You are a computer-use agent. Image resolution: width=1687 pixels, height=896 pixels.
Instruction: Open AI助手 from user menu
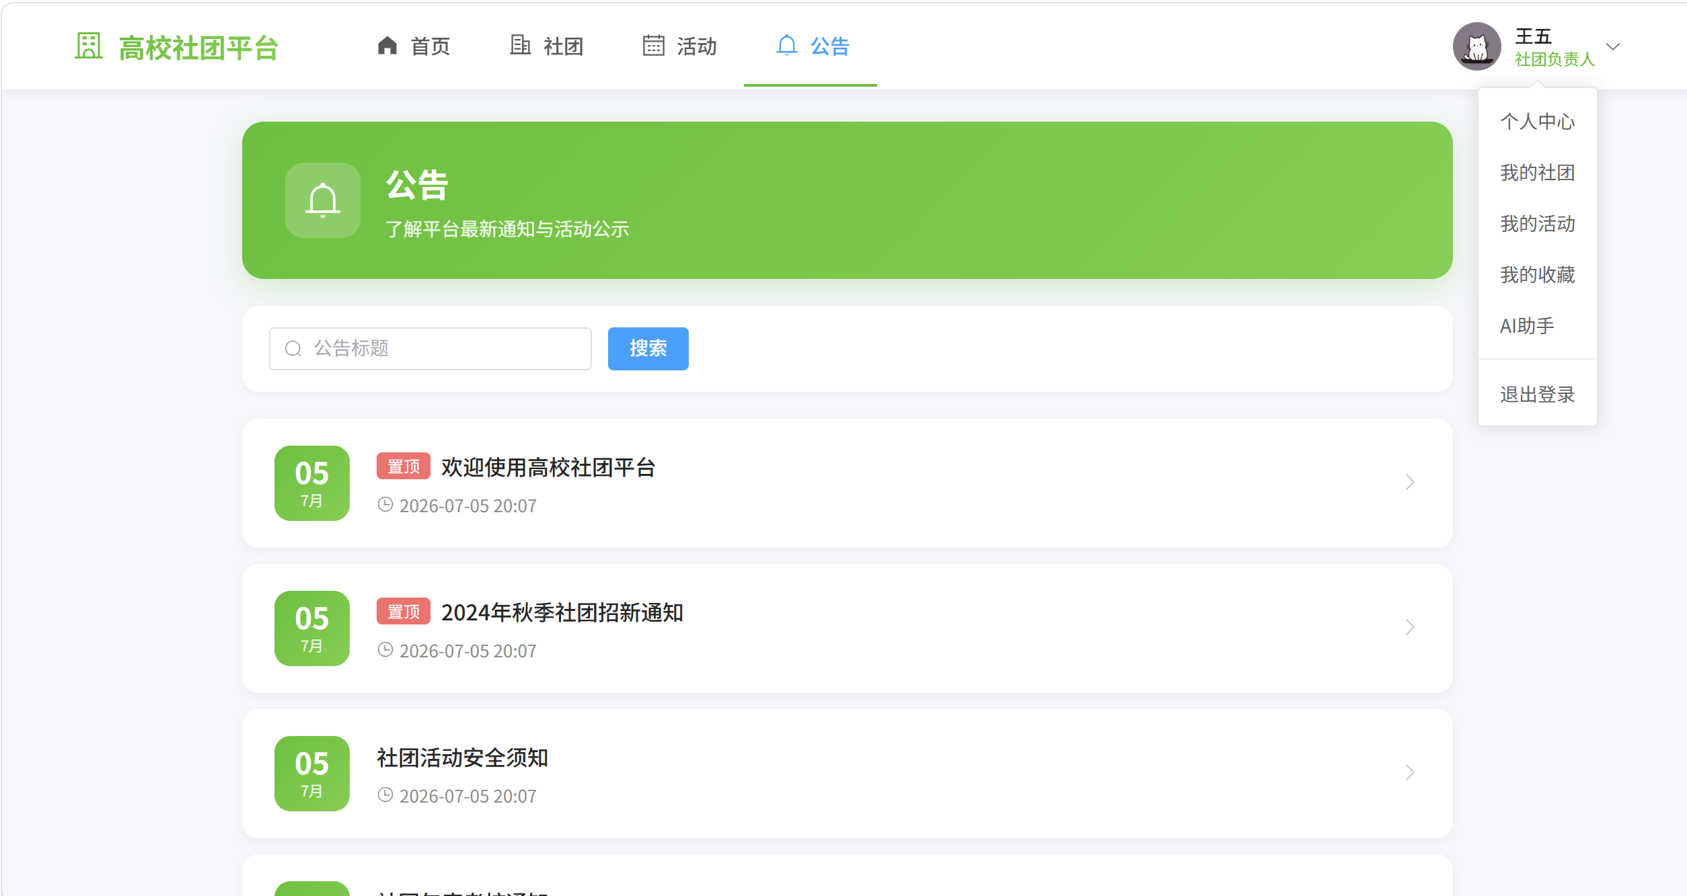point(1538,326)
